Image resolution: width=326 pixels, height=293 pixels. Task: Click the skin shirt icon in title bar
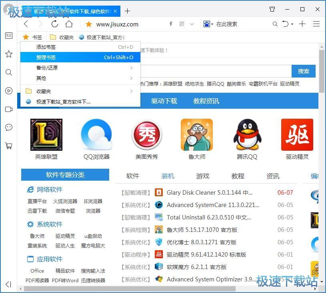click(272, 9)
